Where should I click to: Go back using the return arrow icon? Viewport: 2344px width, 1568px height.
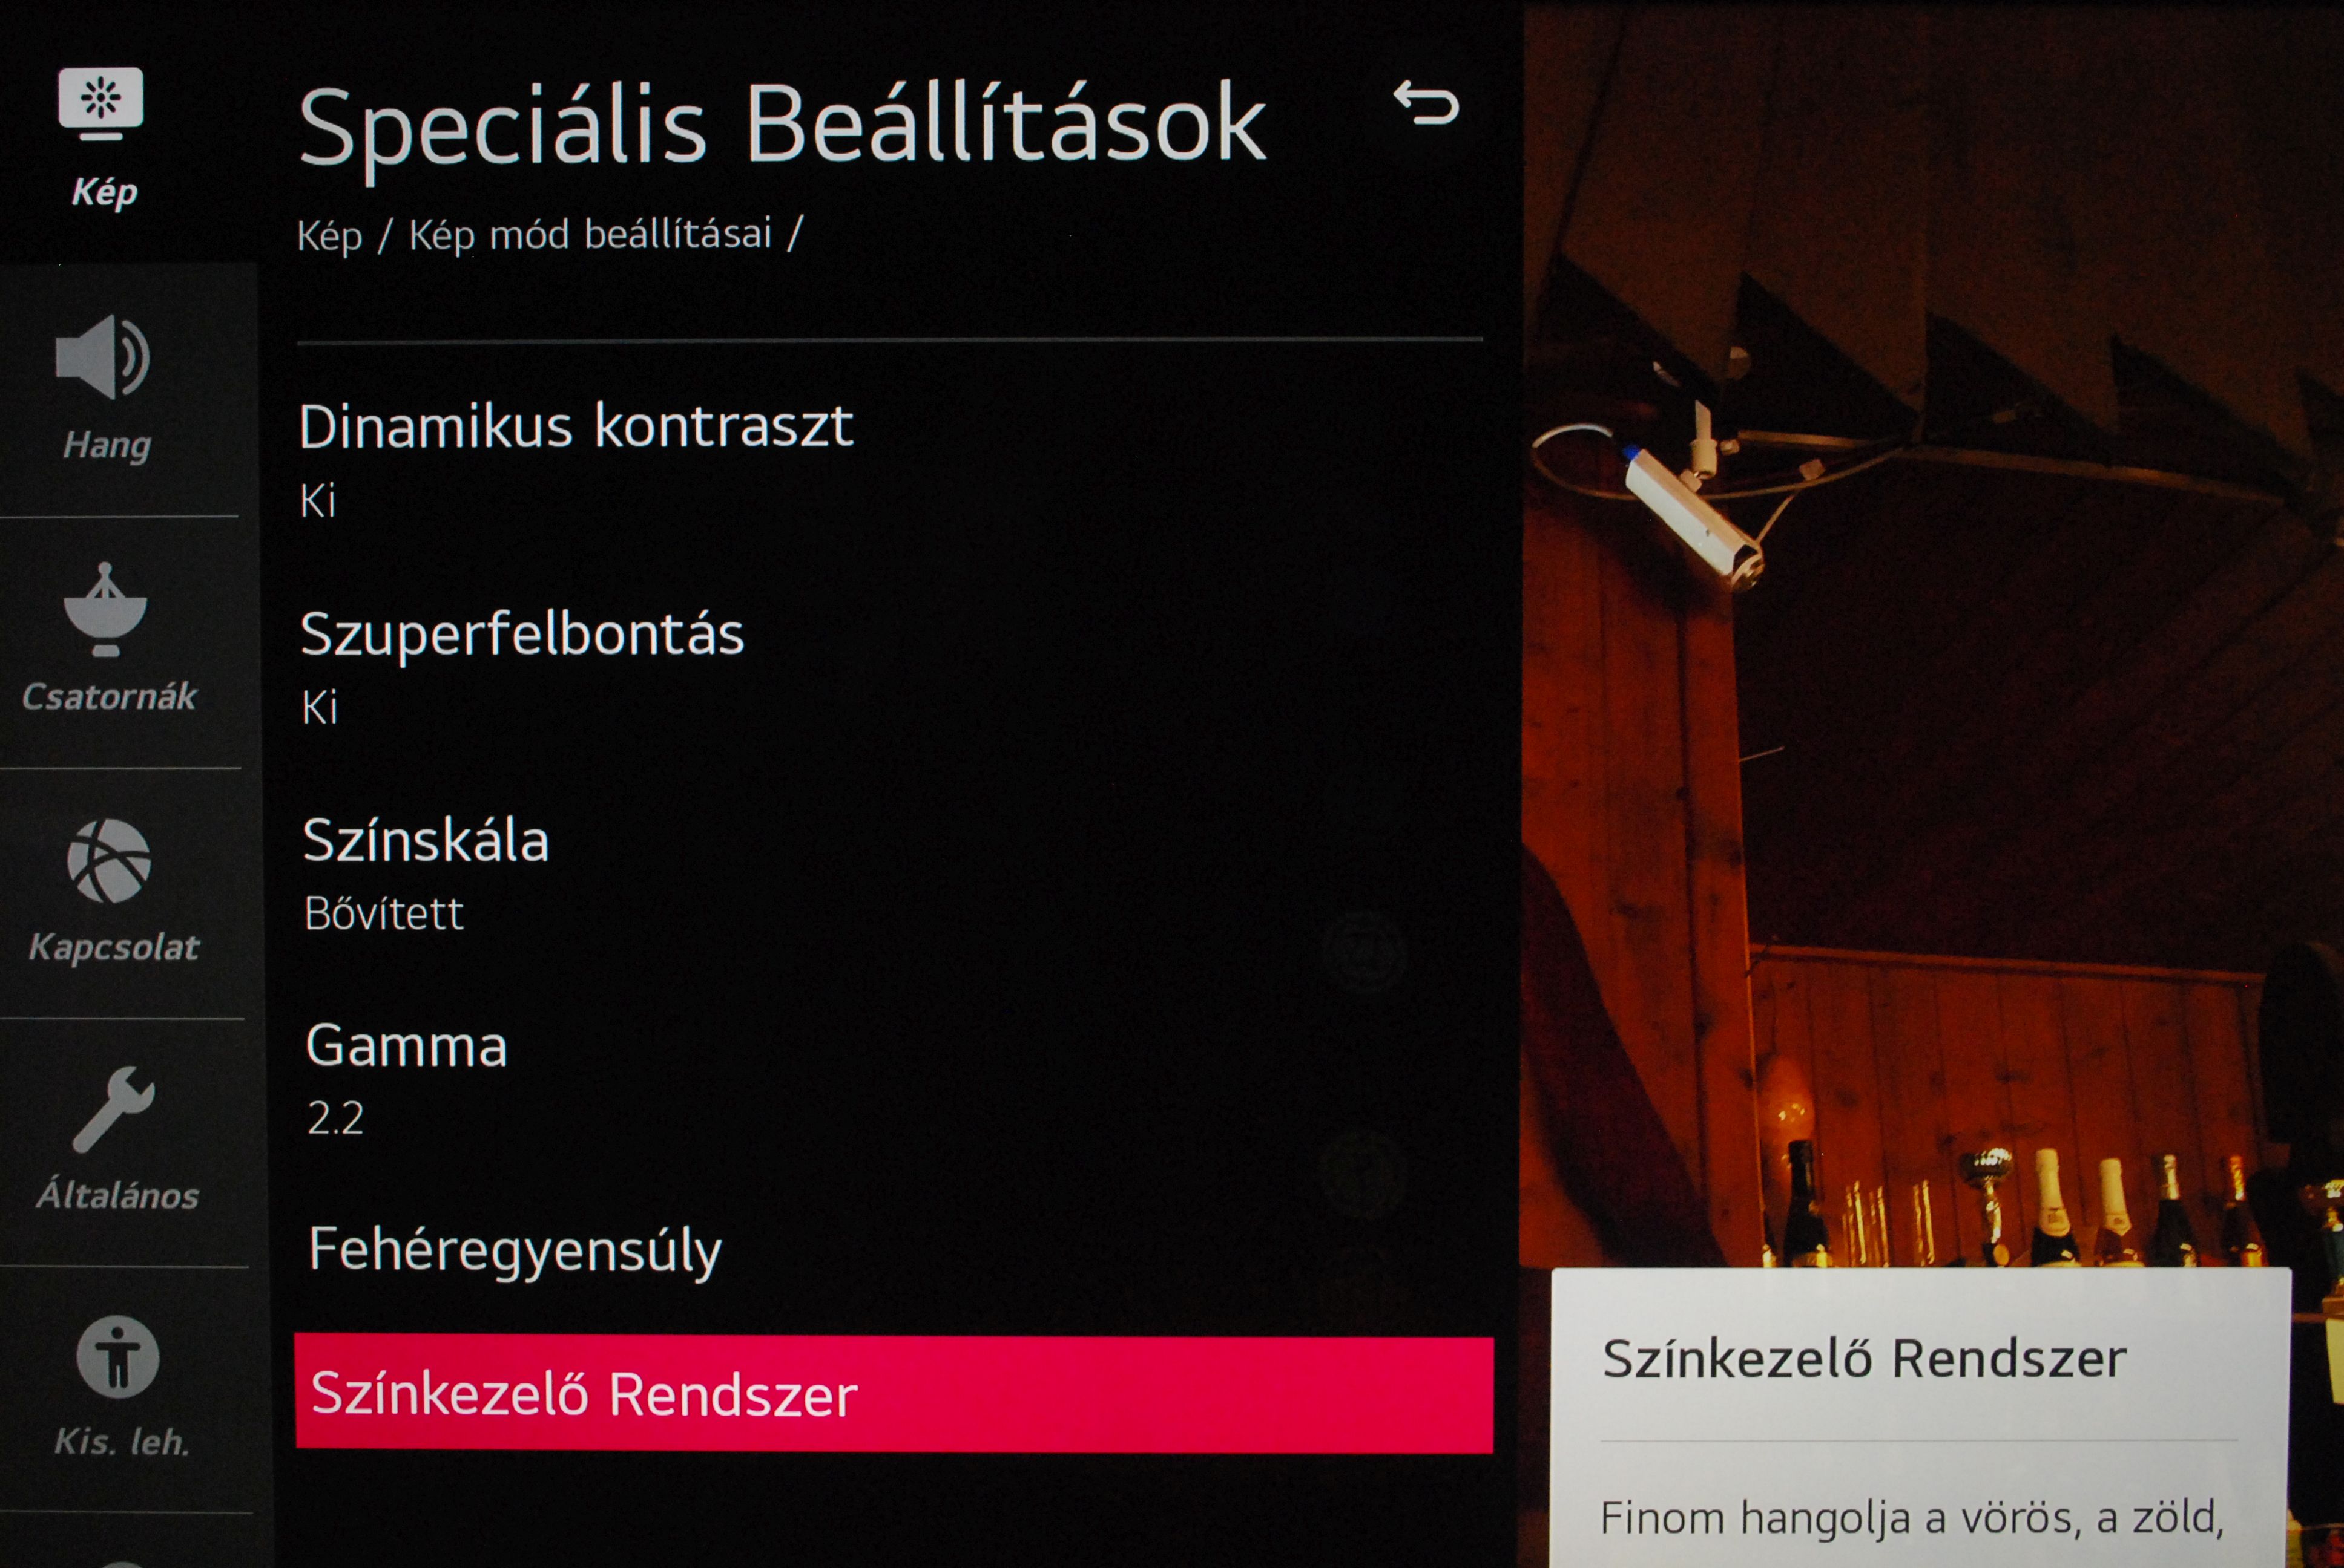(1427, 103)
